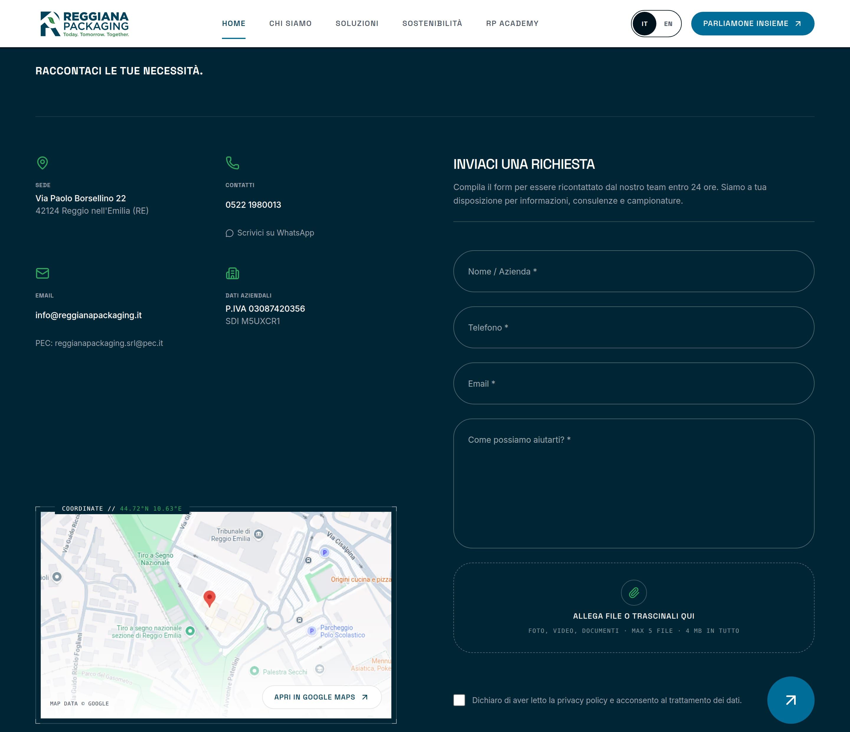Click the green envelope email icon
Viewport: 850px width, 732px height.
point(42,273)
